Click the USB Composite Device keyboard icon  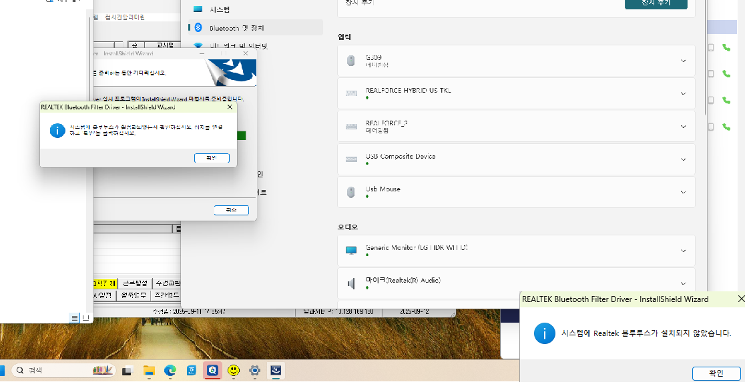click(352, 159)
